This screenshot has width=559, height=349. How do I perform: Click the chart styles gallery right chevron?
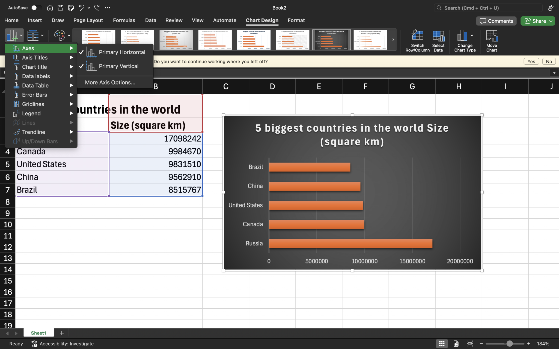pos(393,40)
